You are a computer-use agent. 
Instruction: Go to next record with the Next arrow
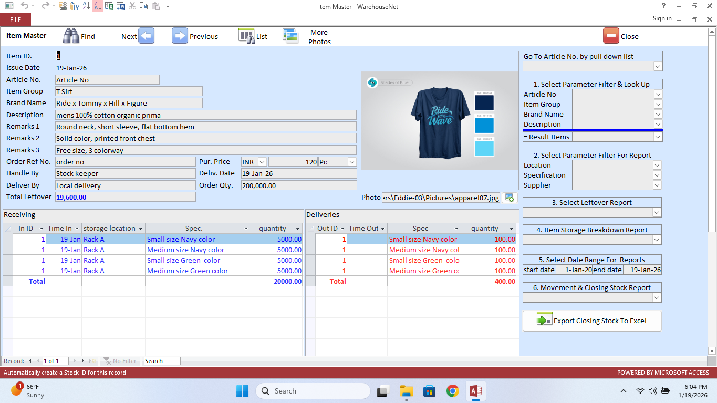[146, 36]
